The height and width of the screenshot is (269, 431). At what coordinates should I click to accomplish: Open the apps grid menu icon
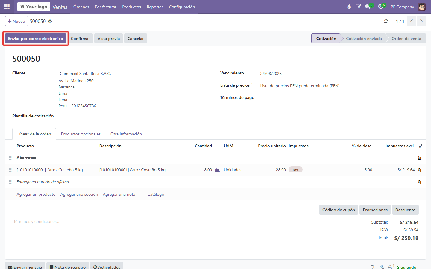[7, 7]
